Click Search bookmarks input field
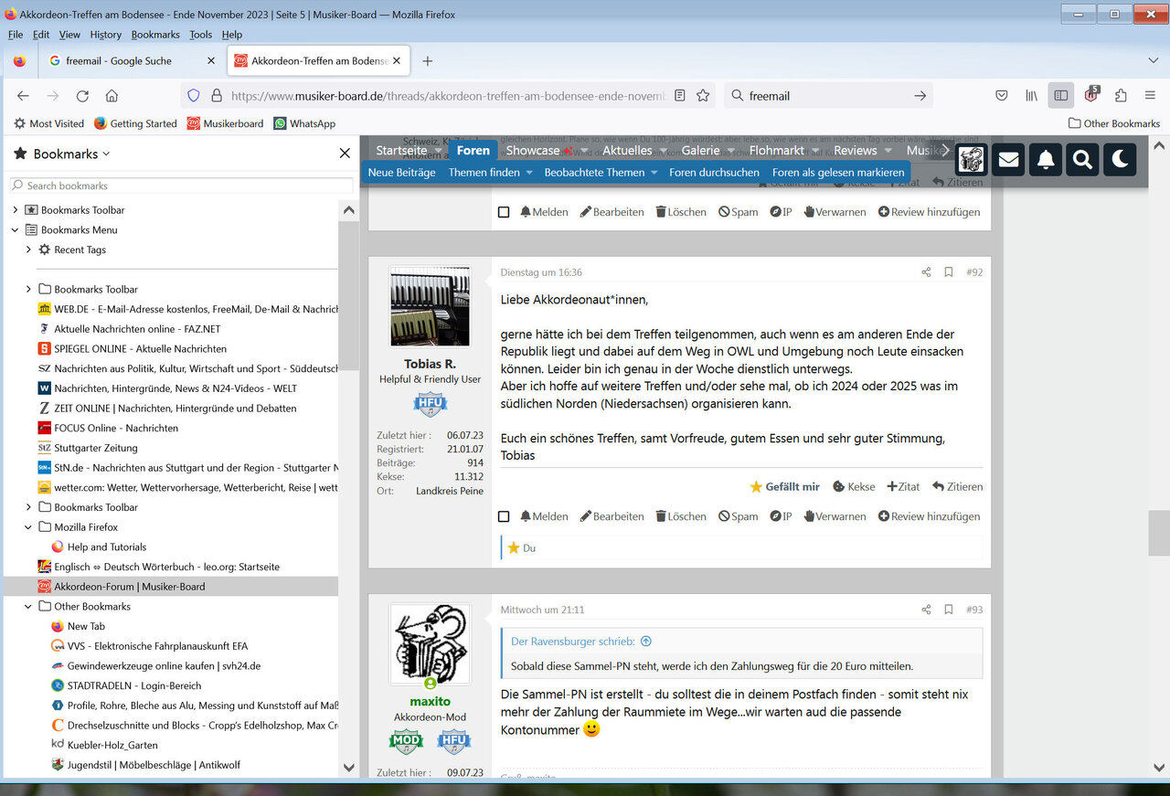Viewport: 1170px width, 796px height. (181, 186)
